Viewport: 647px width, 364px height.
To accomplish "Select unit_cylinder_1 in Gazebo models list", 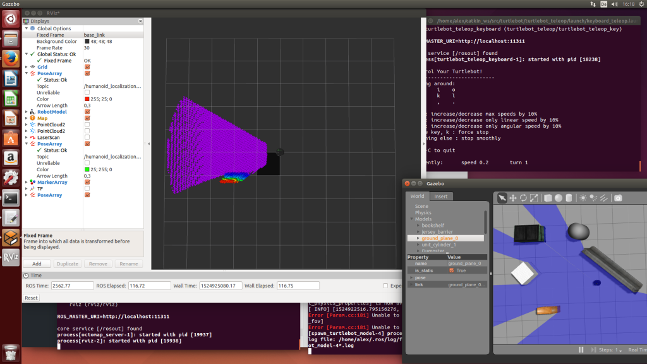I will 438,245.
